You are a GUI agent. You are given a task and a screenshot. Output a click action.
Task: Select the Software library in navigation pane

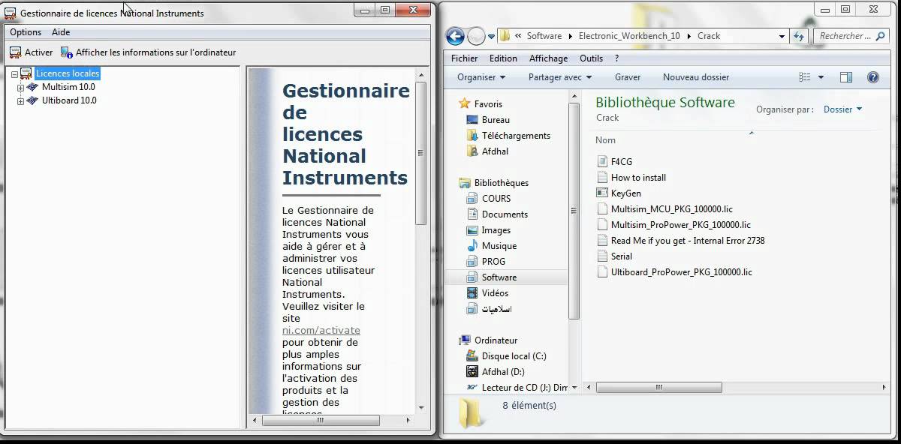(499, 277)
